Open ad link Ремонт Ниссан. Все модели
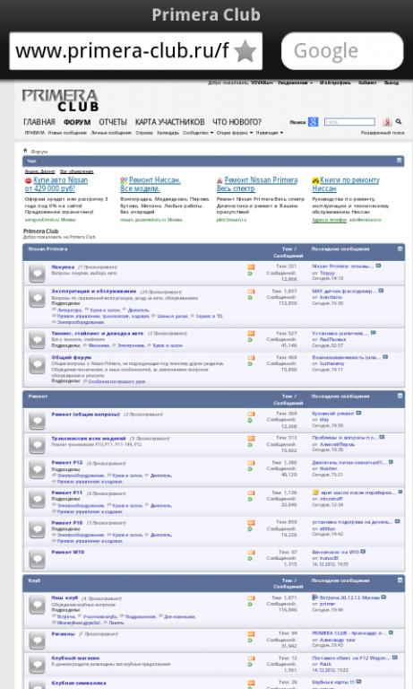Viewport: 413px width, 689px height. [x=151, y=184]
